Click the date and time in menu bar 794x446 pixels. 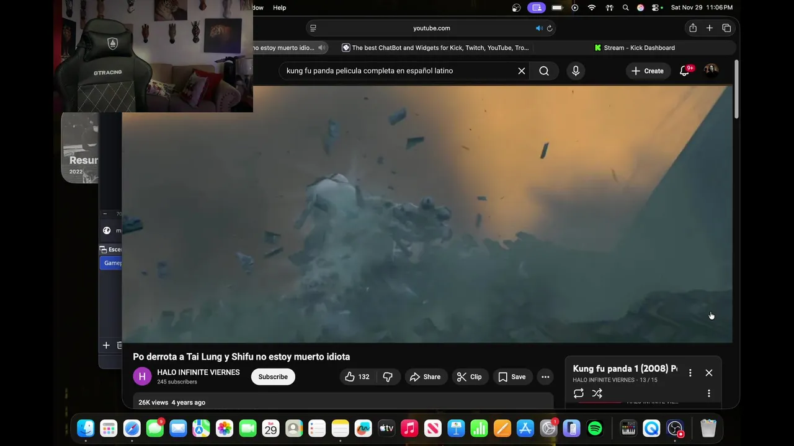(702, 7)
